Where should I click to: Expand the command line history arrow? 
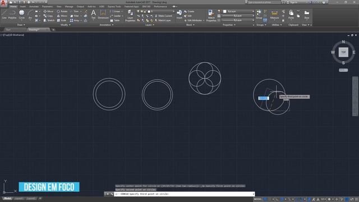click(253, 194)
